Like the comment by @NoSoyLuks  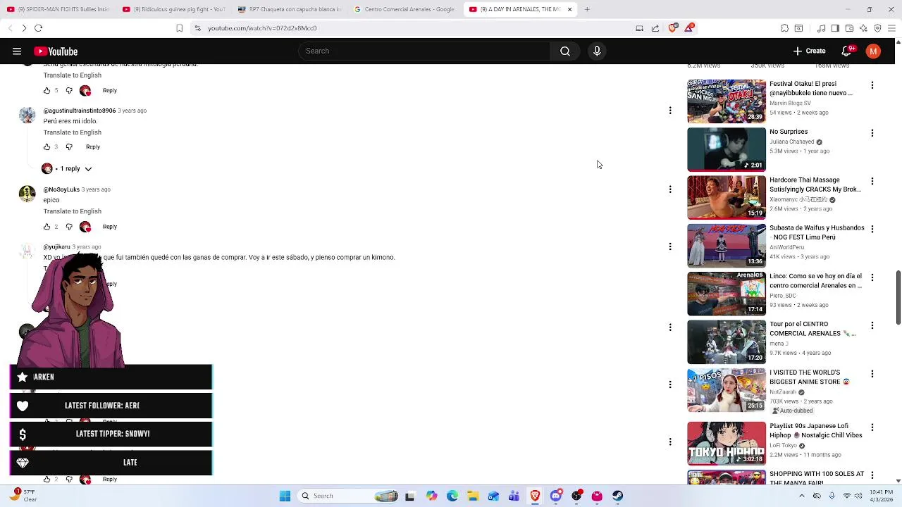[x=47, y=227]
